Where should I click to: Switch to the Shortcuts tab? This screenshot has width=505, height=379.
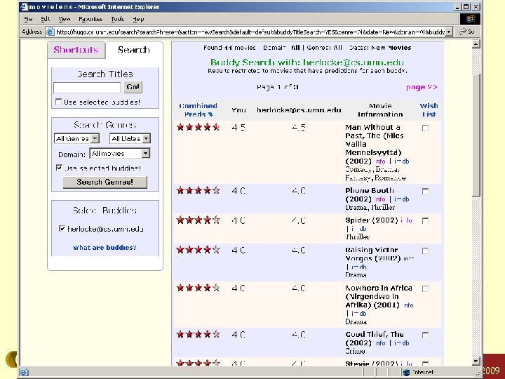[76, 50]
